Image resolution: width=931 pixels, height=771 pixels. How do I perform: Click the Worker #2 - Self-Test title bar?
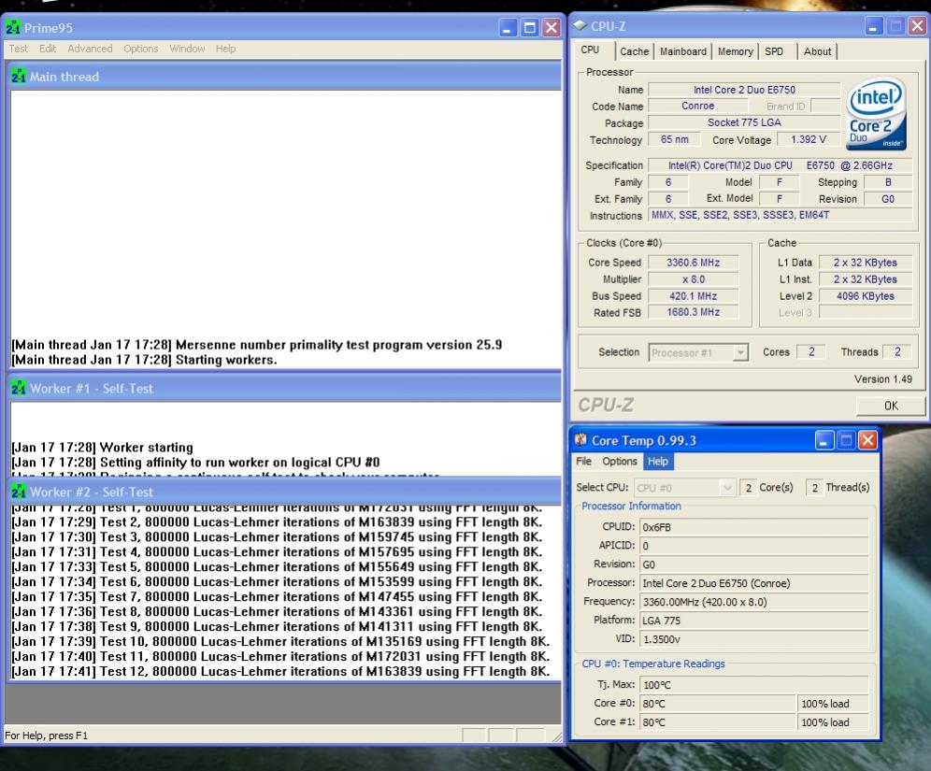[x=285, y=493]
